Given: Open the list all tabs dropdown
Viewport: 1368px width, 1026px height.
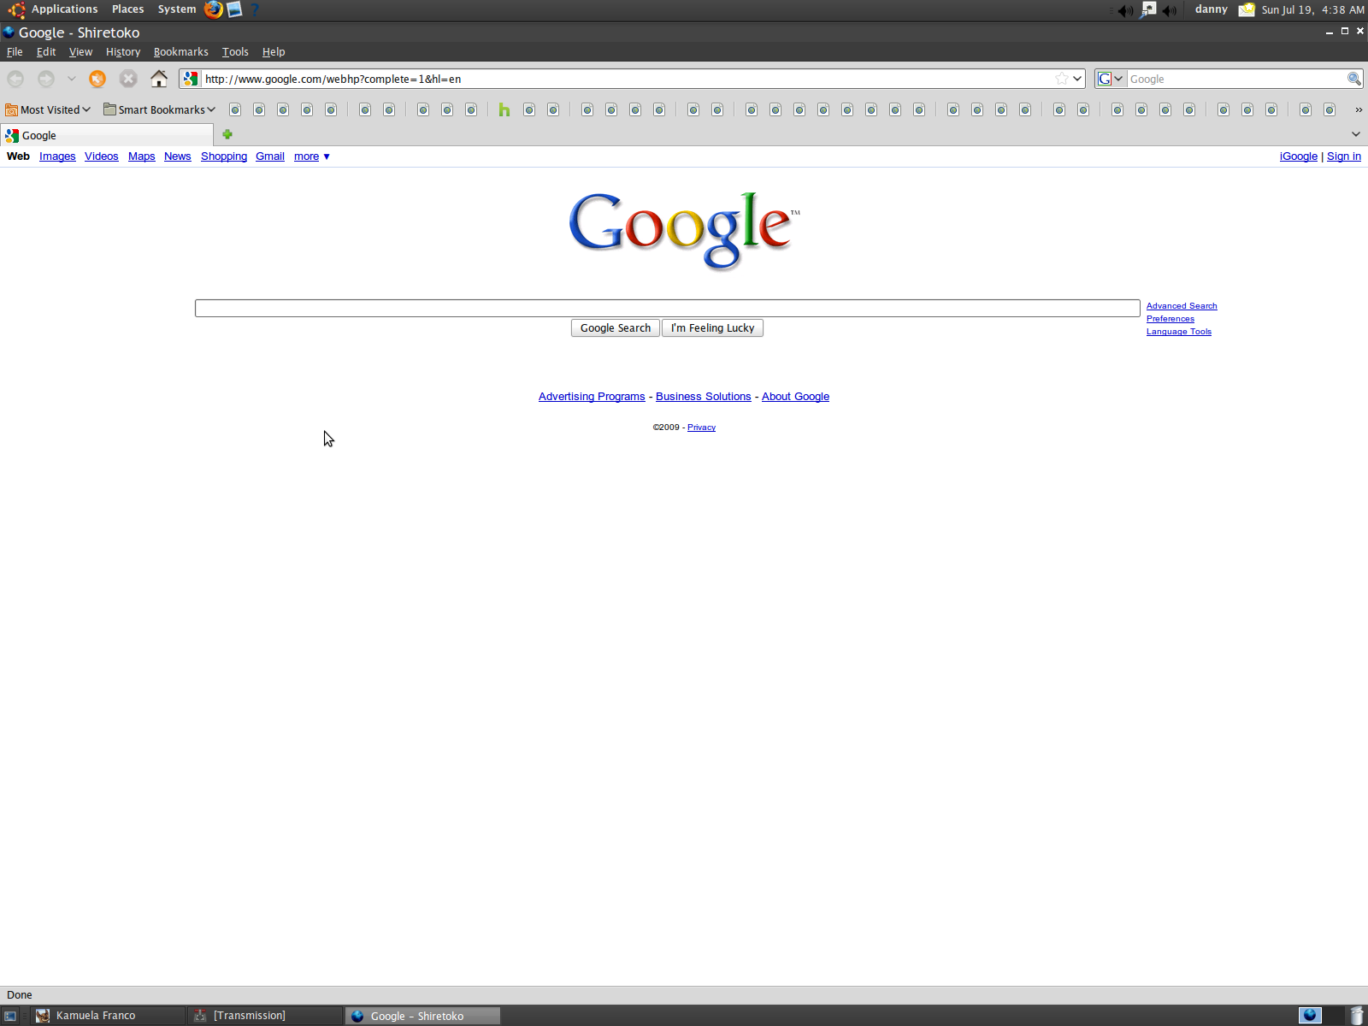Looking at the screenshot, I should click(1356, 134).
